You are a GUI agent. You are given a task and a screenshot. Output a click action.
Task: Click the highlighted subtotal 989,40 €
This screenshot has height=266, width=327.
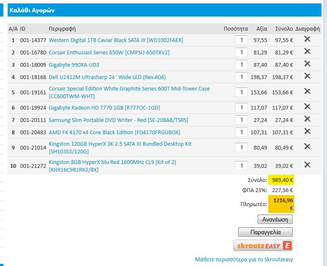click(281, 180)
